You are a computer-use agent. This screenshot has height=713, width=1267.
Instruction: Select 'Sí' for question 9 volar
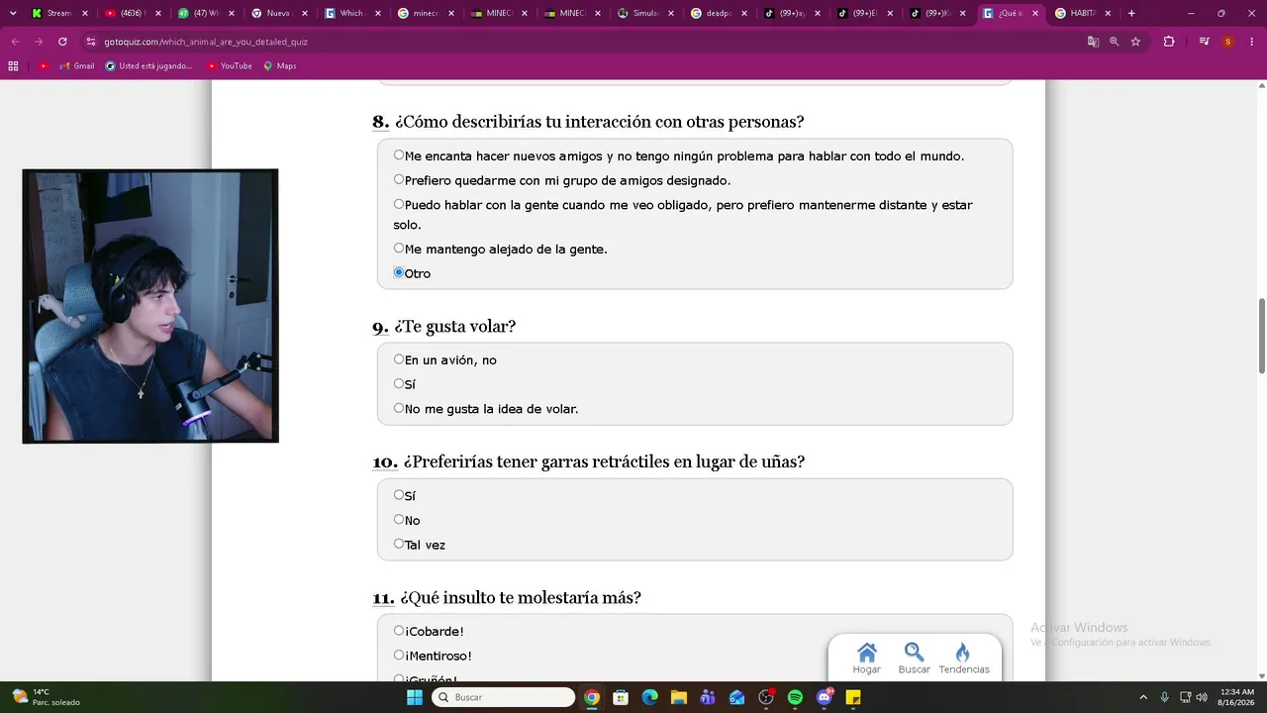point(399,384)
